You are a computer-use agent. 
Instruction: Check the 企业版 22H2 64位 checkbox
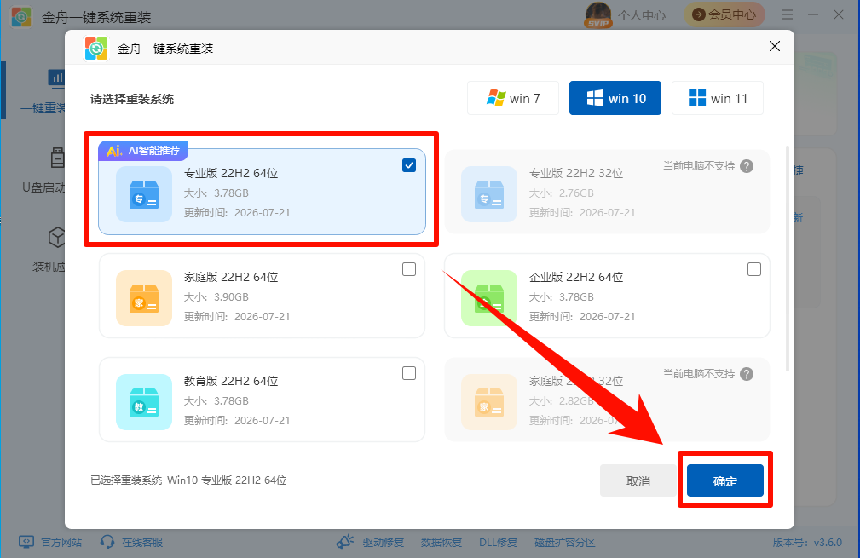tap(754, 269)
